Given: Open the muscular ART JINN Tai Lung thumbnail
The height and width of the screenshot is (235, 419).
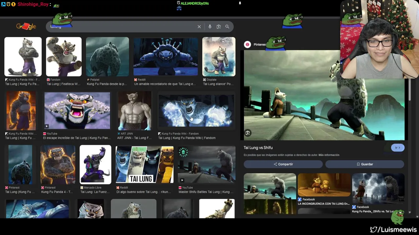Looking at the screenshot, I should coord(135,111).
